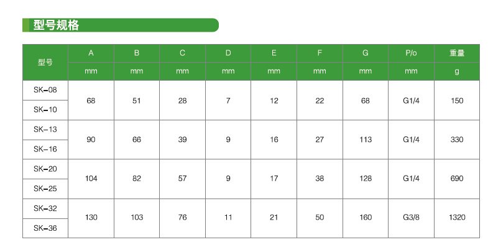Click the SK-16 model row label
The image size is (488, 250).
point(45,150)
